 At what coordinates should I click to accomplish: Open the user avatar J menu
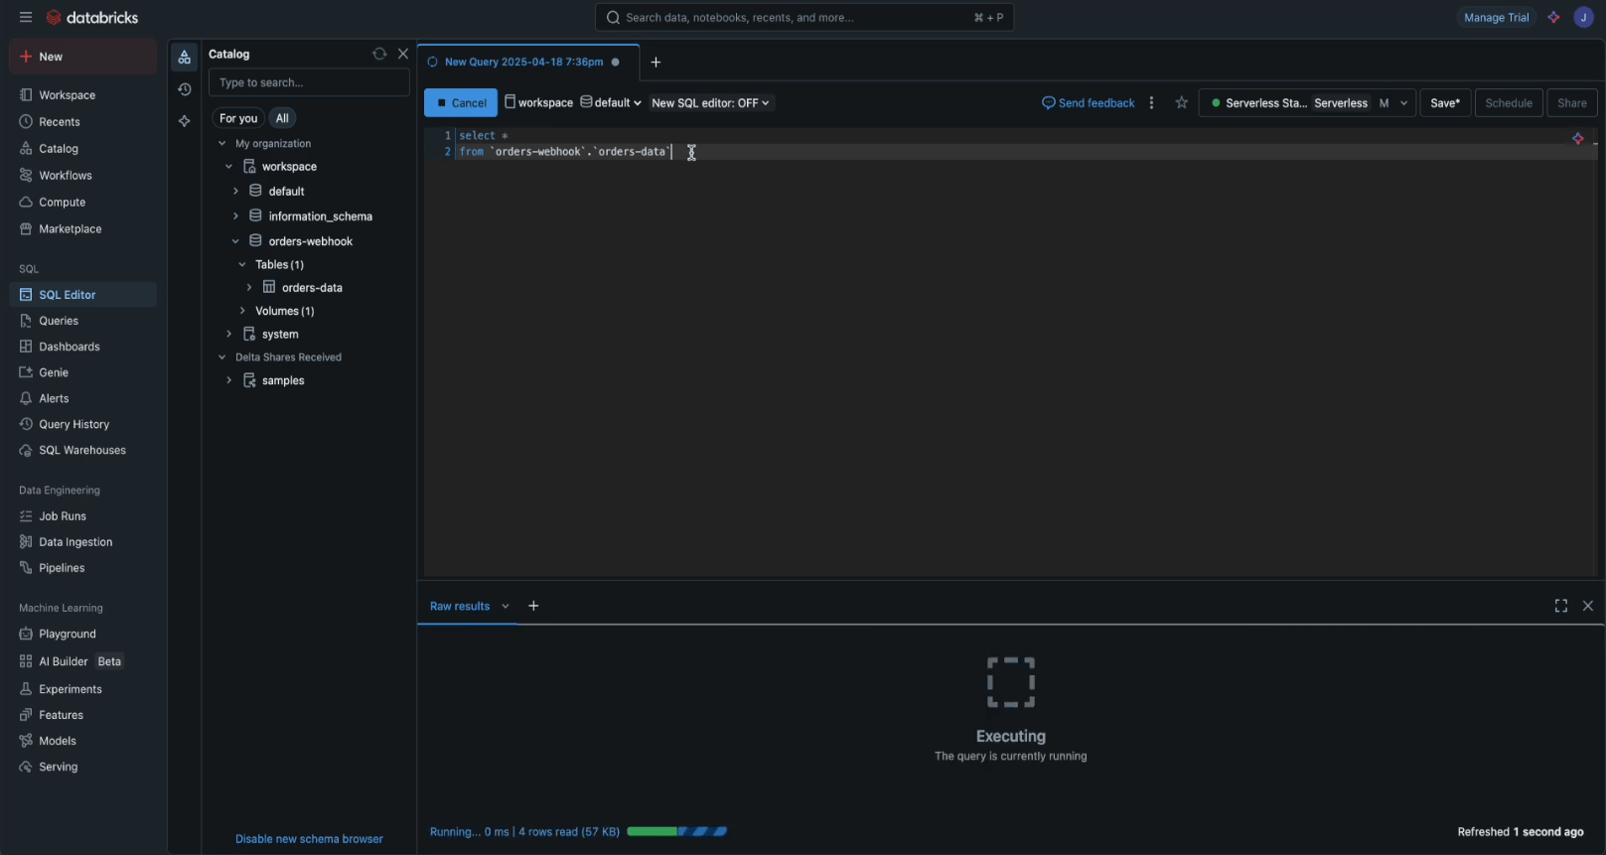pos(1584,18)
